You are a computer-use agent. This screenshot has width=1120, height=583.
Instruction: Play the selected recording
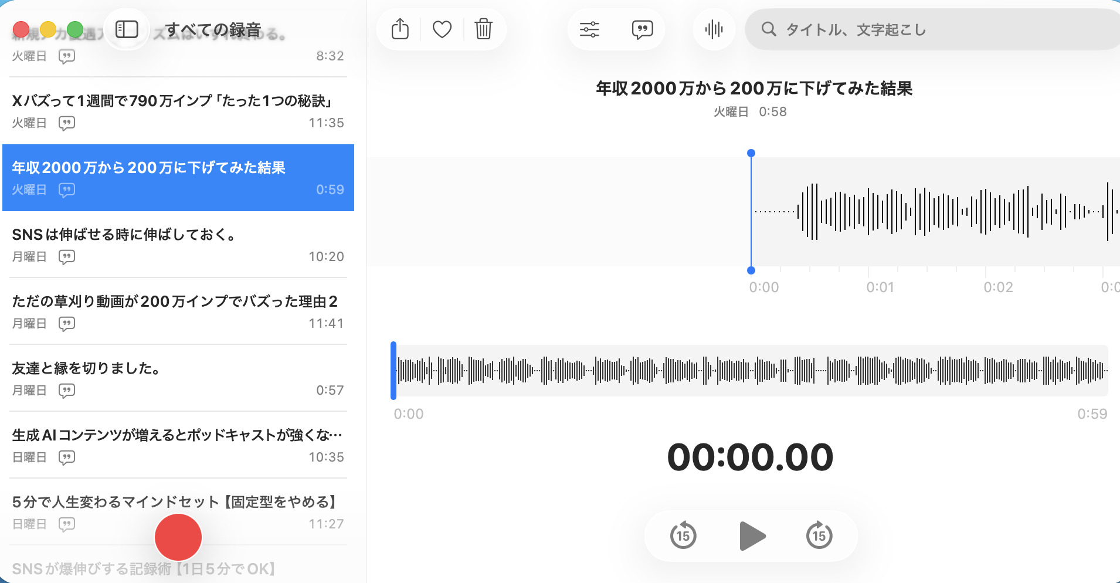point(752,536)
